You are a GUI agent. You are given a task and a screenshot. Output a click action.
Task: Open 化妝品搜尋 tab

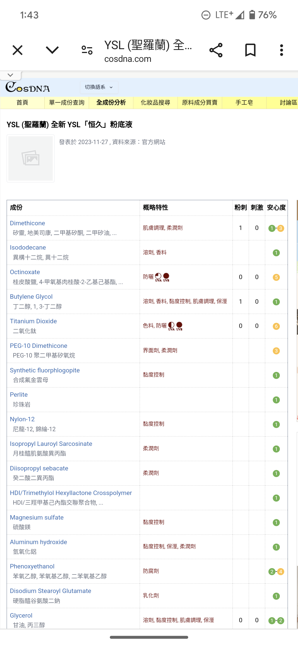pyautogui.click(x=156, y=103)
